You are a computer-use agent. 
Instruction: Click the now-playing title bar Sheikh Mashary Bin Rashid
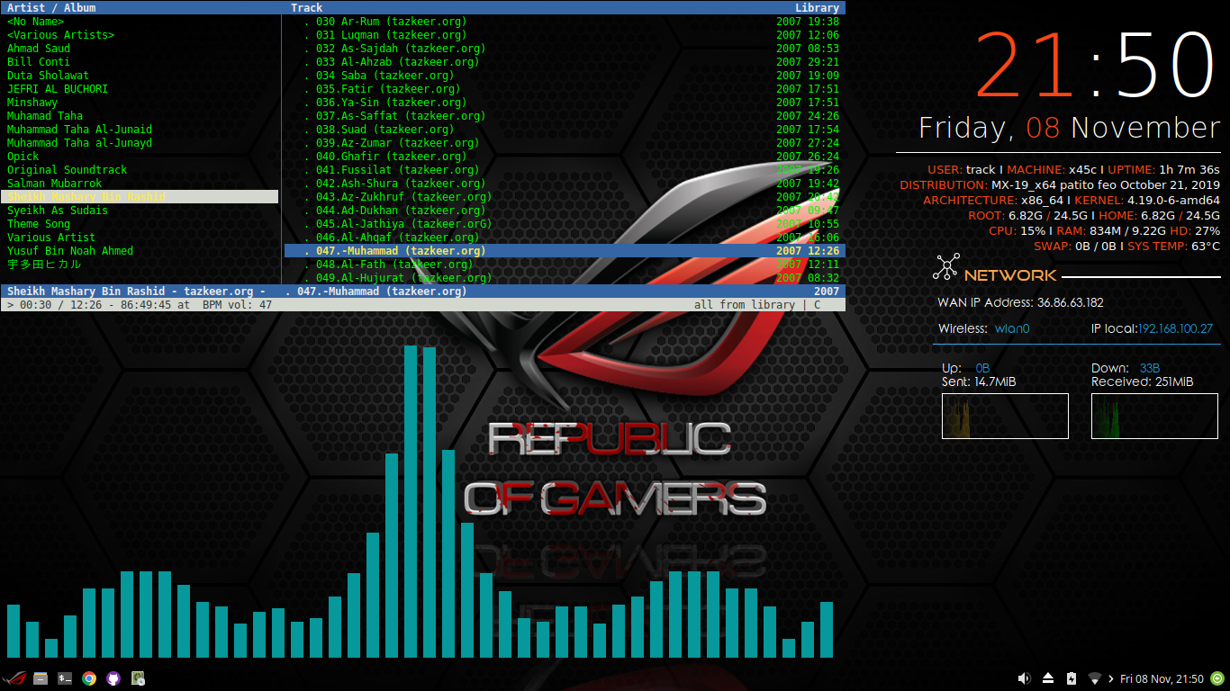(x=423, y=291)
